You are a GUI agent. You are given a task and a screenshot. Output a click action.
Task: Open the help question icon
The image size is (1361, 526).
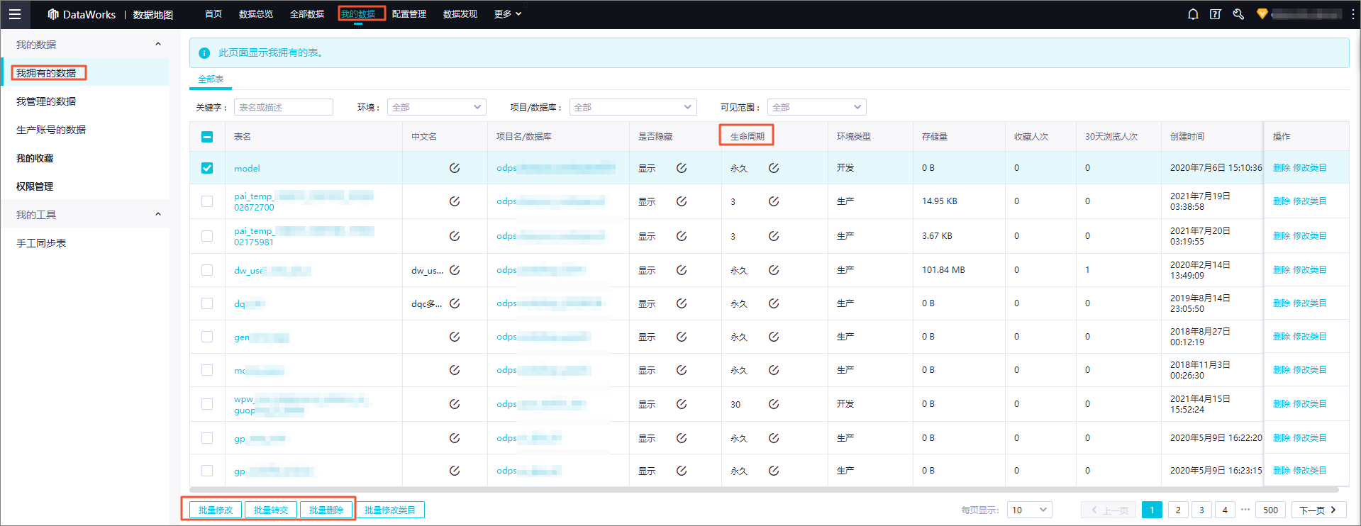[1216, 14]
